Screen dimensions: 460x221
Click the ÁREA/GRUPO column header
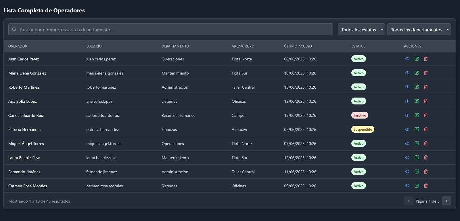click(243, 46)
